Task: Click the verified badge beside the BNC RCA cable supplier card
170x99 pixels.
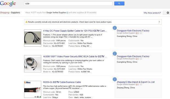Action: tap(115, 53)
